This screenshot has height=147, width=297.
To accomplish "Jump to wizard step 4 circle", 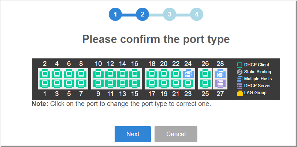I will (x=197, y=14).
